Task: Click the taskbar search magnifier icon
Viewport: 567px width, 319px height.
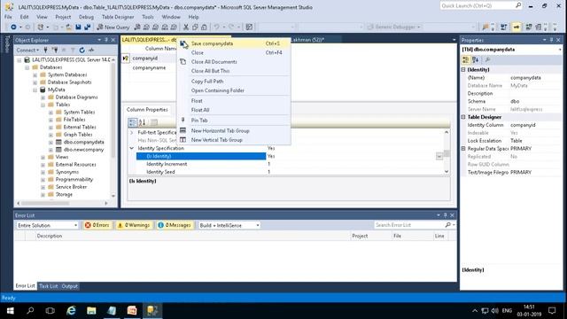Action: point(30,310)
